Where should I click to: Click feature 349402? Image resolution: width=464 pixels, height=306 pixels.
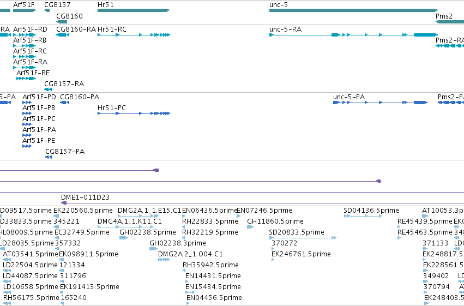tap(436, 276)
